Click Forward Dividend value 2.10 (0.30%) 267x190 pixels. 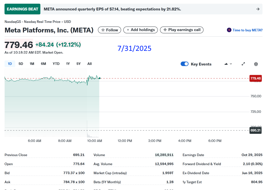pos(253,164)
